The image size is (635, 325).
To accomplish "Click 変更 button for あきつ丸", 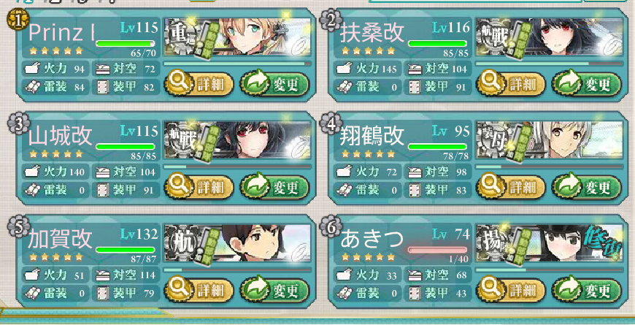I will point(586,290).
